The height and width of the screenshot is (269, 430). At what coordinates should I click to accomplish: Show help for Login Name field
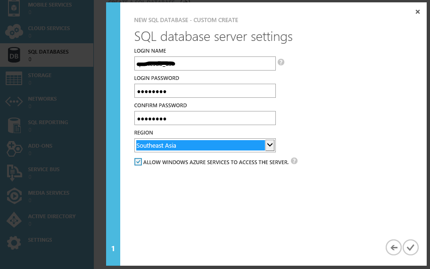(x=281, y=62)
